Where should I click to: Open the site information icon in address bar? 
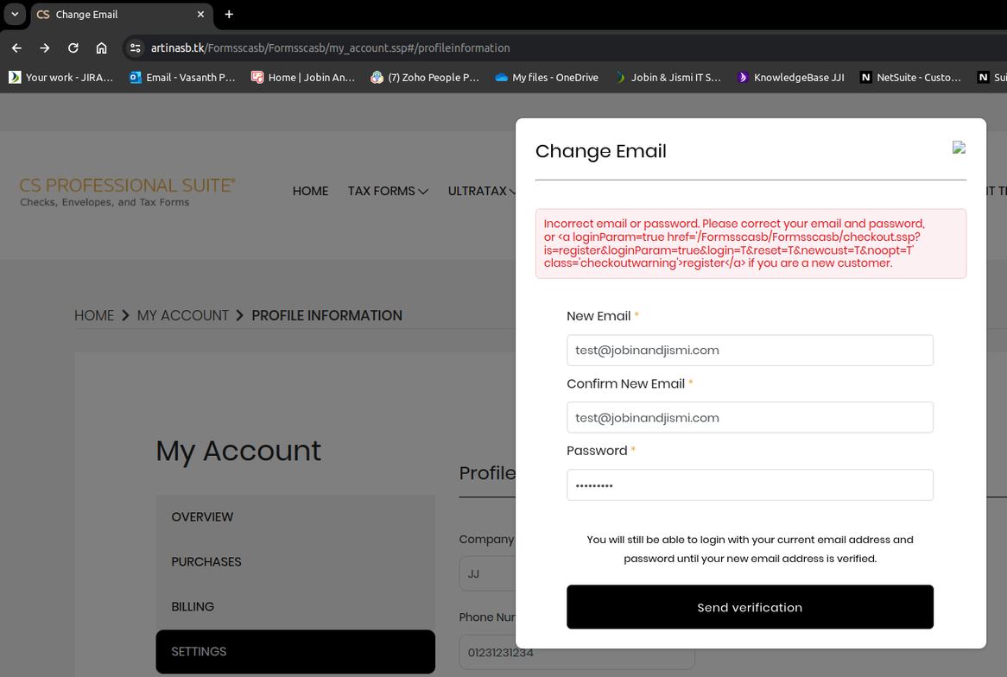coord(135,48)
